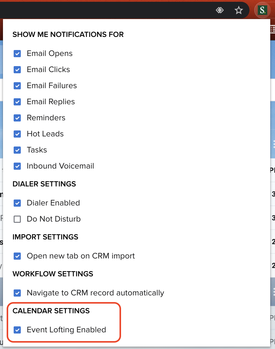Uncheck the Email Opens notification
This screenshot has height=349, width=275.
(x=17, y=54)
